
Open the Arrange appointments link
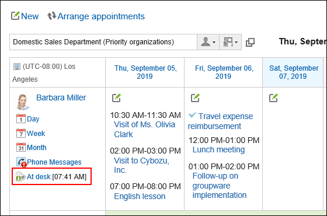101,16
